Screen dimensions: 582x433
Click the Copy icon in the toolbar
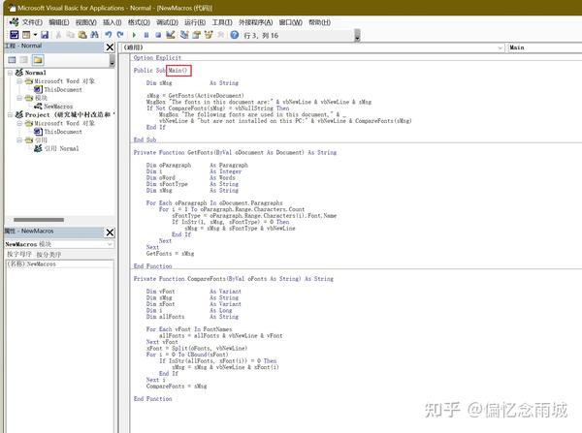tap(71, 35)
